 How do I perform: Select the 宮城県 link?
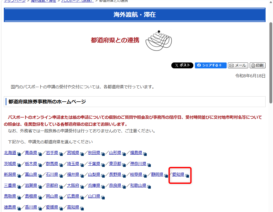[73, 153]
